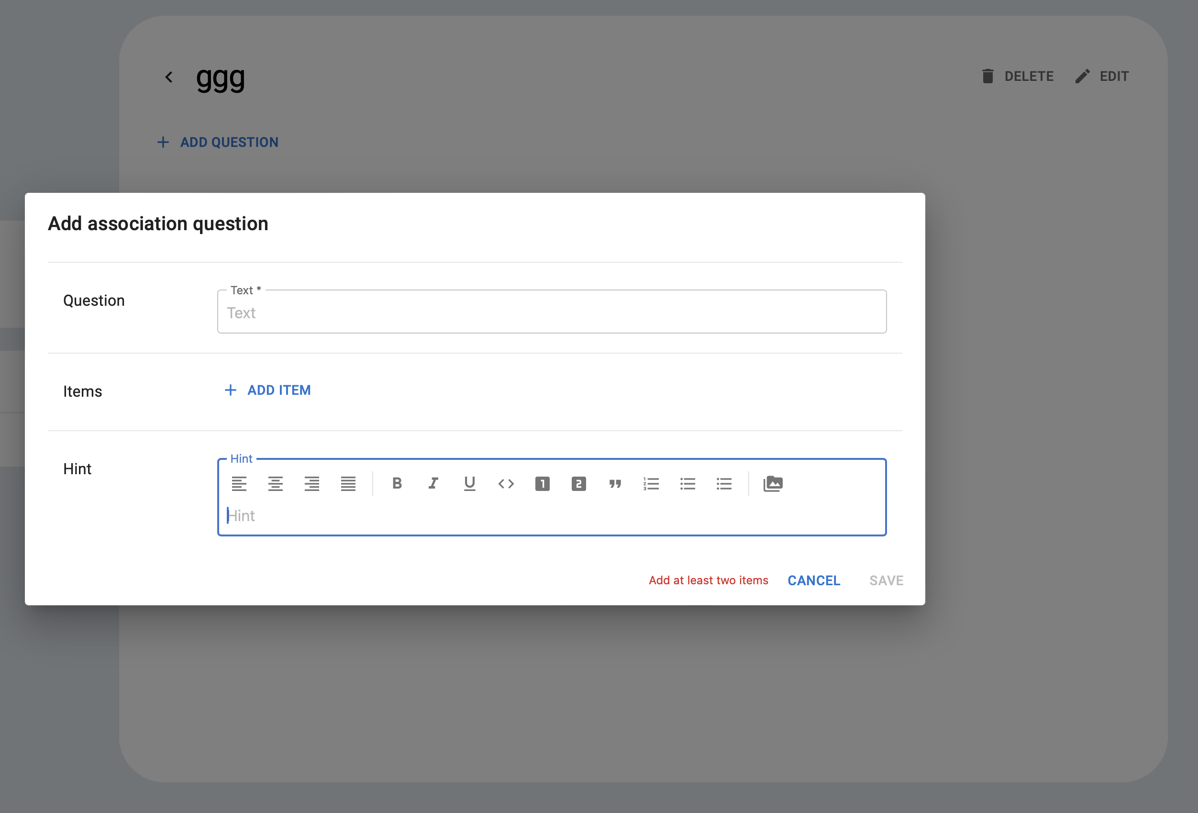Toggle bold formatting in Hint editor
Viewport: 1198px width, 813px height.
tap(397, 484)
